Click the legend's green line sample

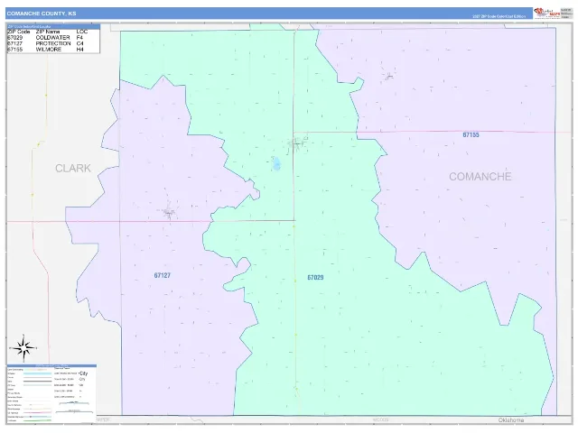tap(37, 420)
